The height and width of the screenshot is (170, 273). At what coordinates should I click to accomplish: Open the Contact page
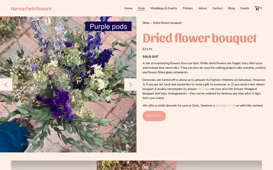[217, 8]
